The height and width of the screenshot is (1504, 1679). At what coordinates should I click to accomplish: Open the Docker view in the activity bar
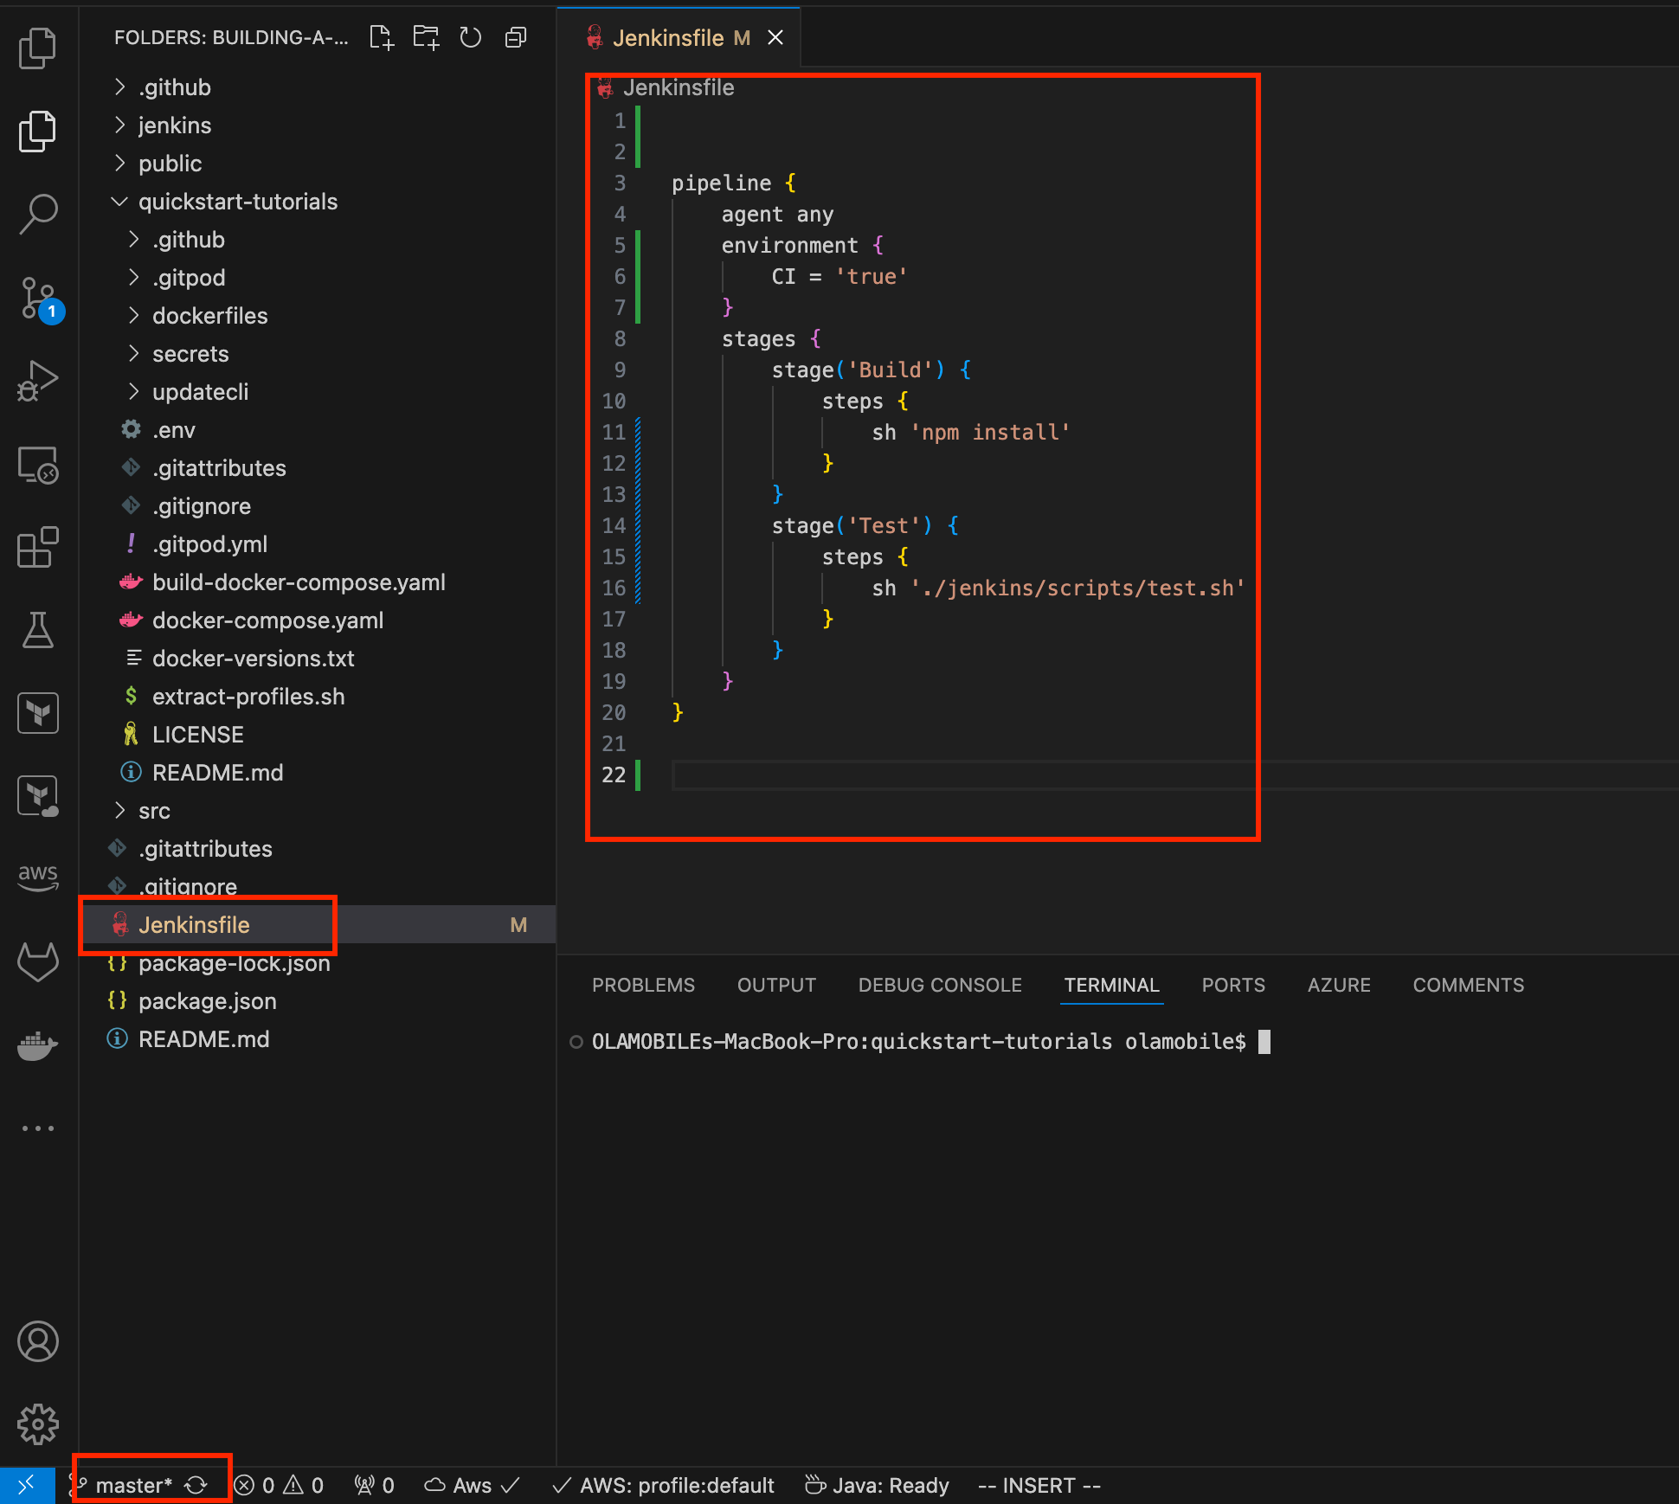pyautogui.click(x=38, y=1044)
